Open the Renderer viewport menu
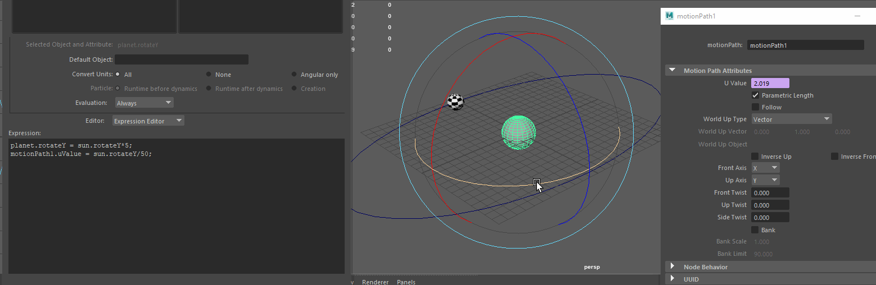This screenshot has width=876, height=285. pos(375,282)
